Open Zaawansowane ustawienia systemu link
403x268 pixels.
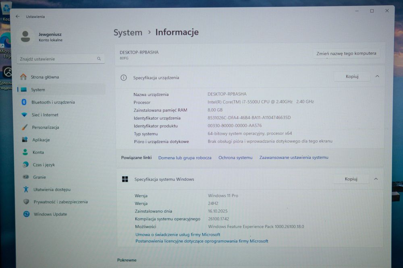[x=294, y=157]
